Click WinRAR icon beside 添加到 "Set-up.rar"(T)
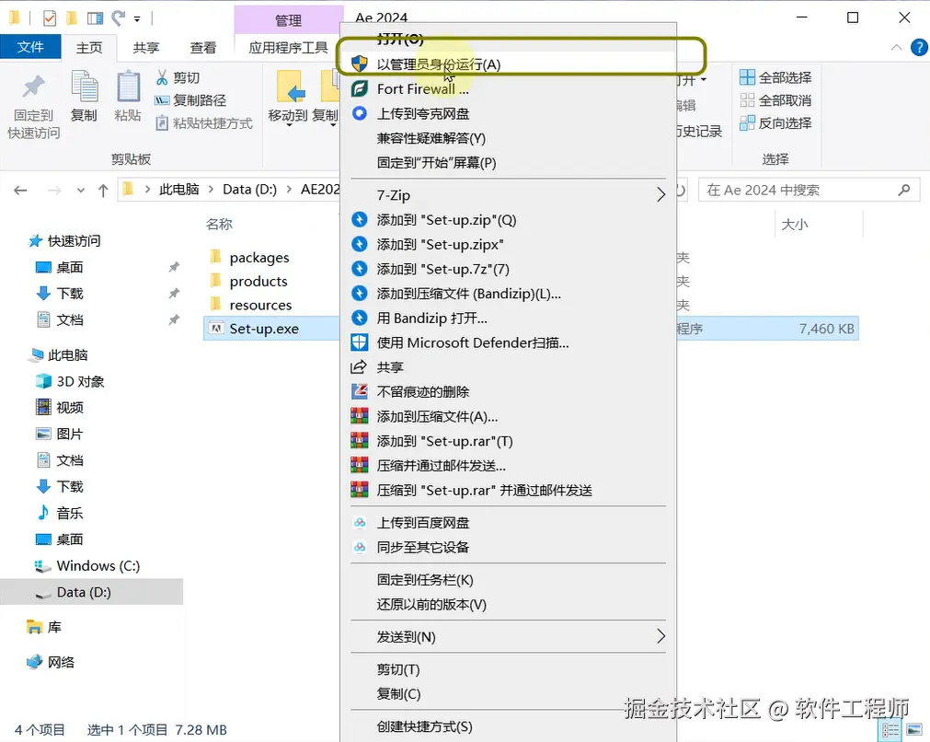 click(x=360, y=441)
